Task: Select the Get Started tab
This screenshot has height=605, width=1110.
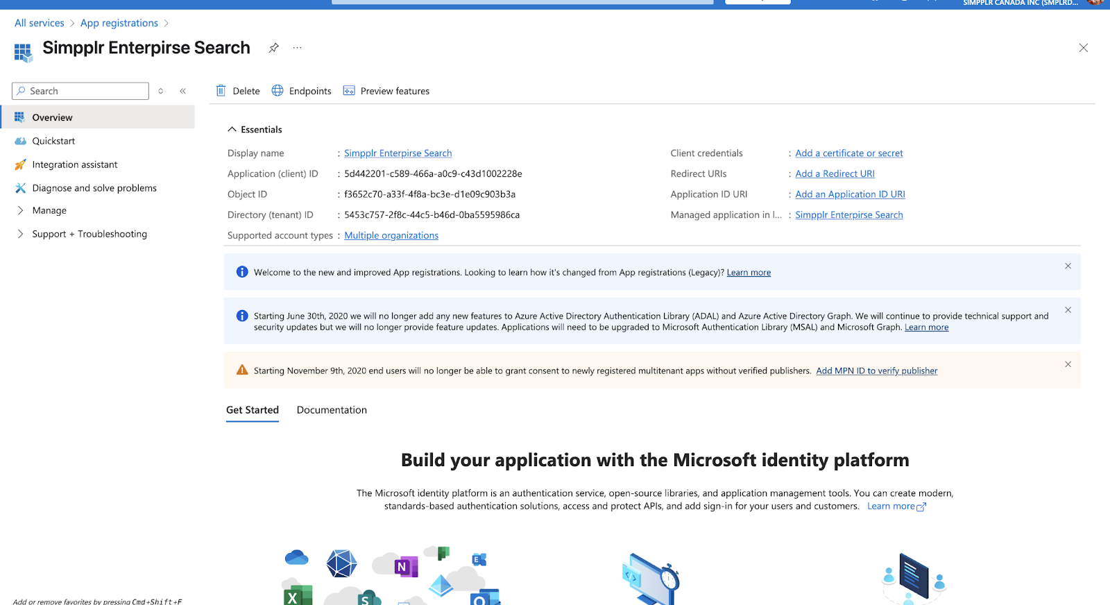Action: (x=253, y=410)
